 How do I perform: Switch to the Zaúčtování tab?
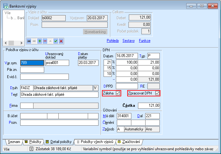pyautogui.click(x=129, y=142)
